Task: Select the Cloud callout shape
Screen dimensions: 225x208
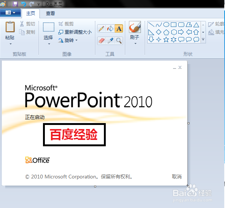Action: pos(196,39)
